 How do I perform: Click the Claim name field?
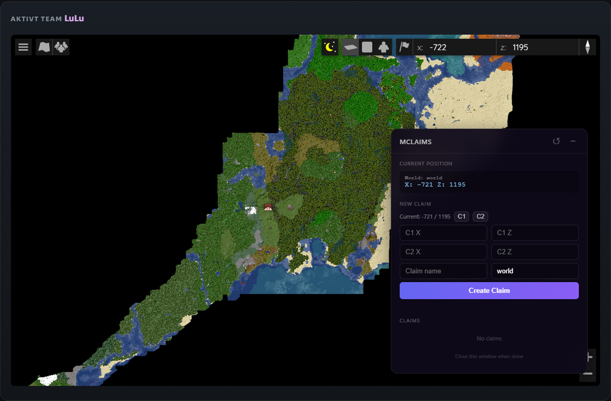point(443,271)
